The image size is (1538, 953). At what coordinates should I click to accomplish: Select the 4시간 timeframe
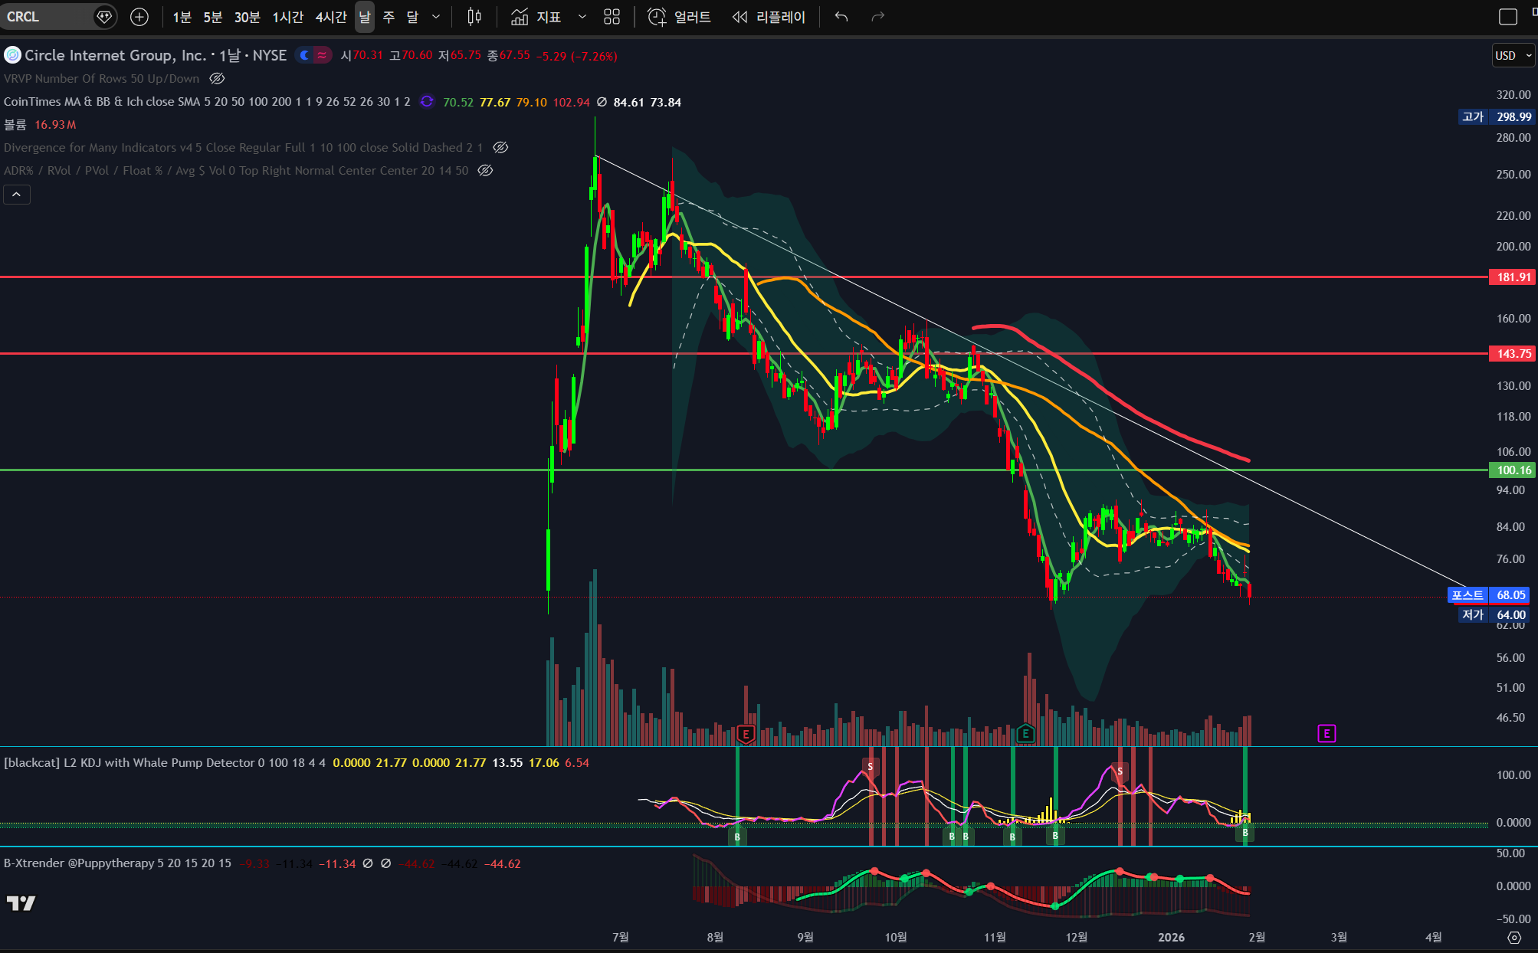pyautogui.click(x=331, y=17)
